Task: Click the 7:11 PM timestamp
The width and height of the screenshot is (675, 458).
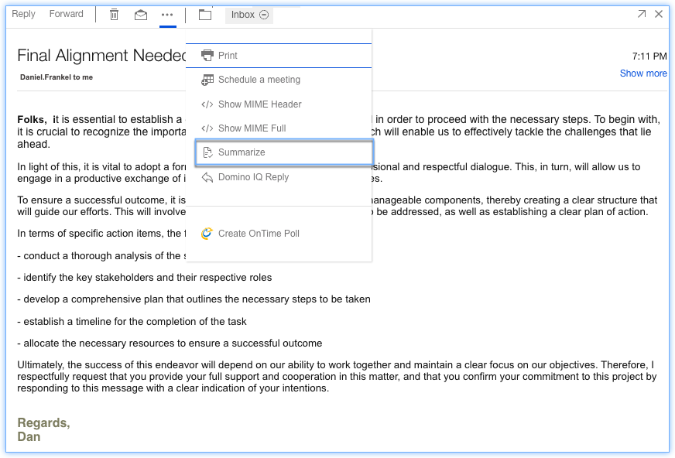Action: coord(649,56)
